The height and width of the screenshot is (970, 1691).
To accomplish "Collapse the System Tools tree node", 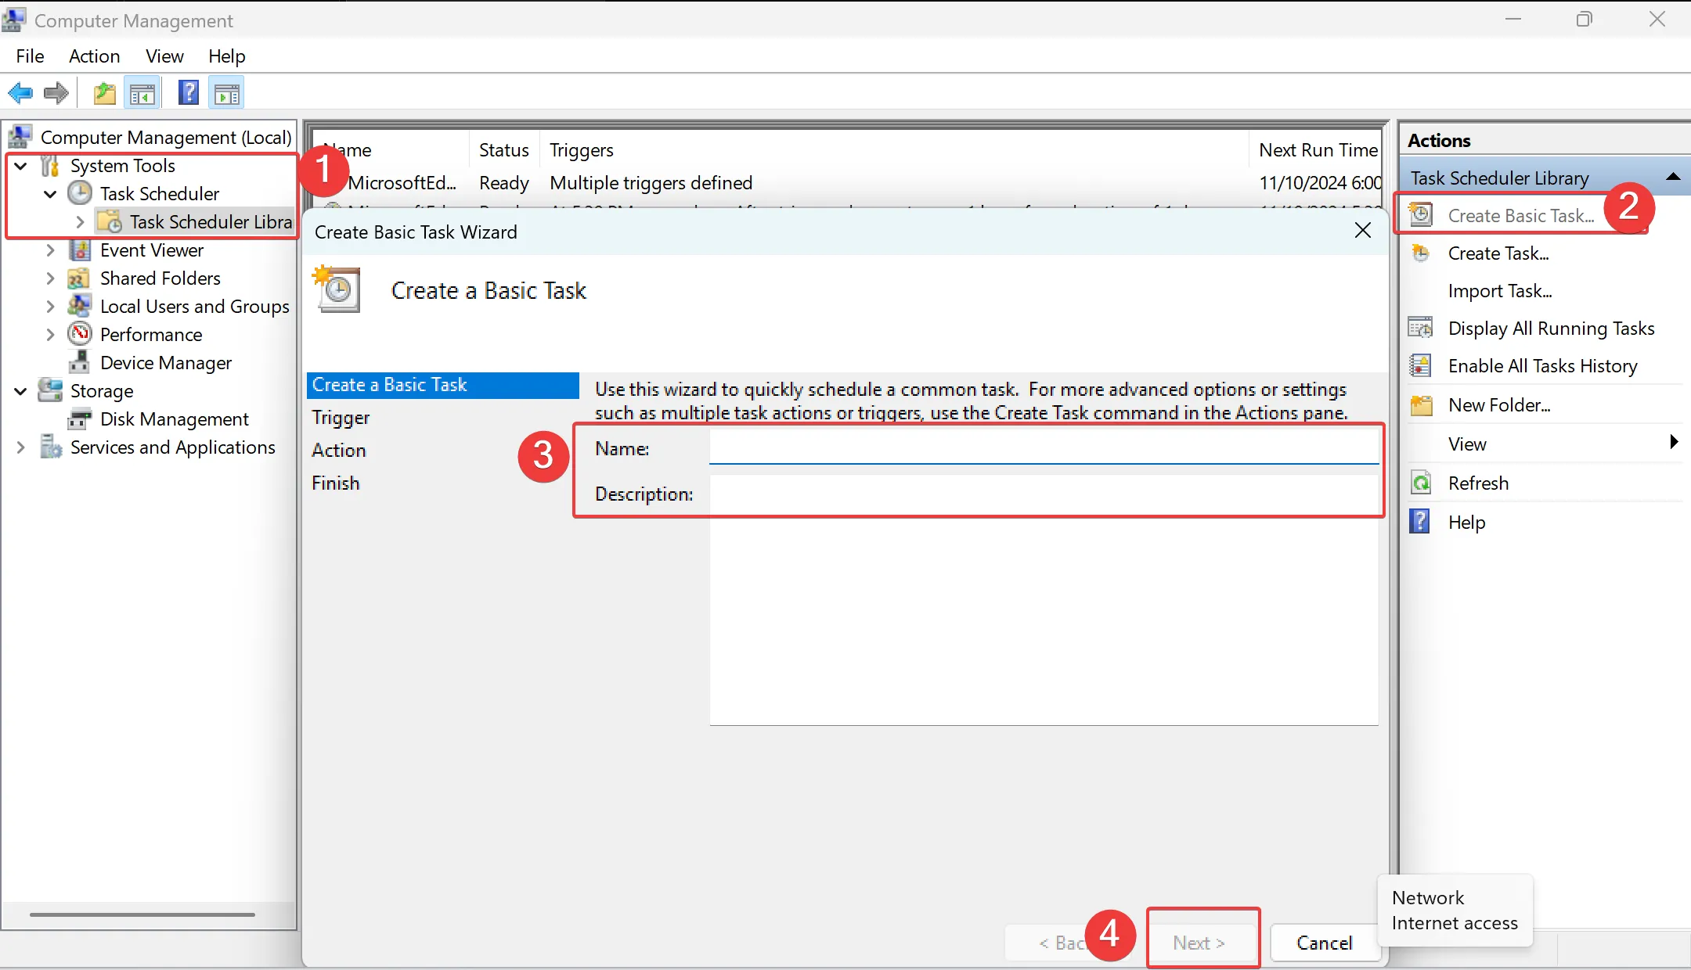I will point(20,165).
